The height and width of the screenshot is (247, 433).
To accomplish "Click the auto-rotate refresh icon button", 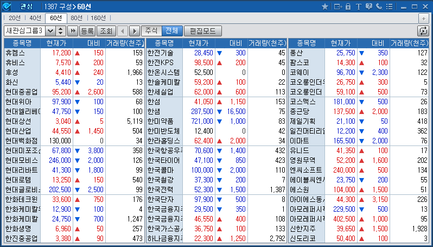I will coord(423,30).
